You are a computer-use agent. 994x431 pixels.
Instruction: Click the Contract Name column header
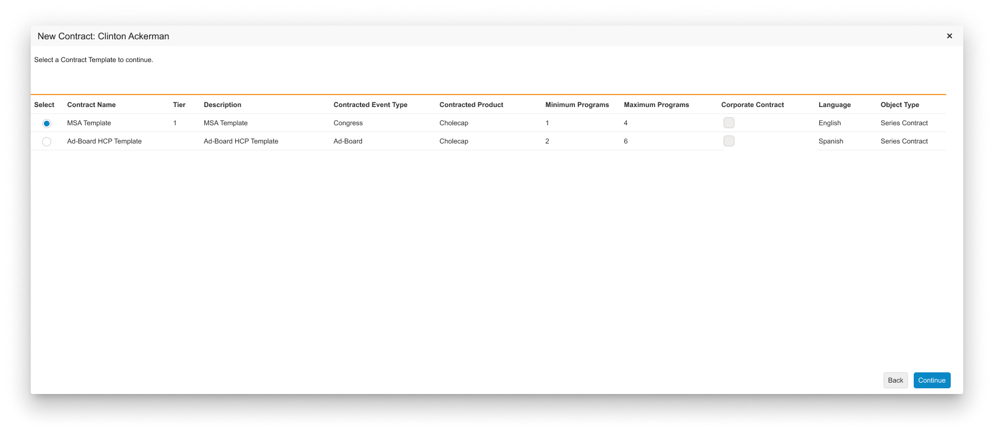point(91,105)
